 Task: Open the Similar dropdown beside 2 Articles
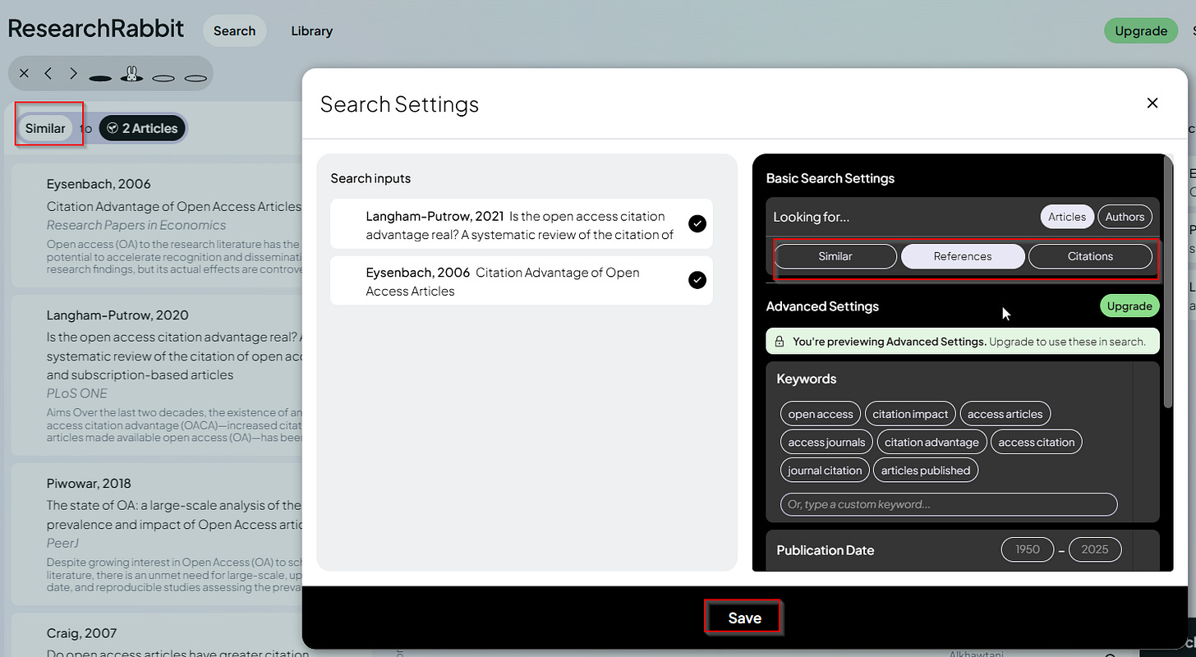45,128
